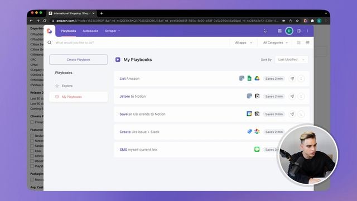Viewport: 357px width, 201px height.
Task: Toggle the Bardeen side panel icon
Action: pyautogui.click(x=299, y=31)
